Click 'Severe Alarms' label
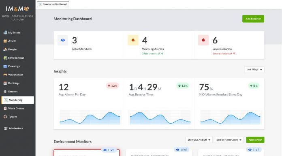This screenshot has width=282, height=156. (x=222, y=49)
